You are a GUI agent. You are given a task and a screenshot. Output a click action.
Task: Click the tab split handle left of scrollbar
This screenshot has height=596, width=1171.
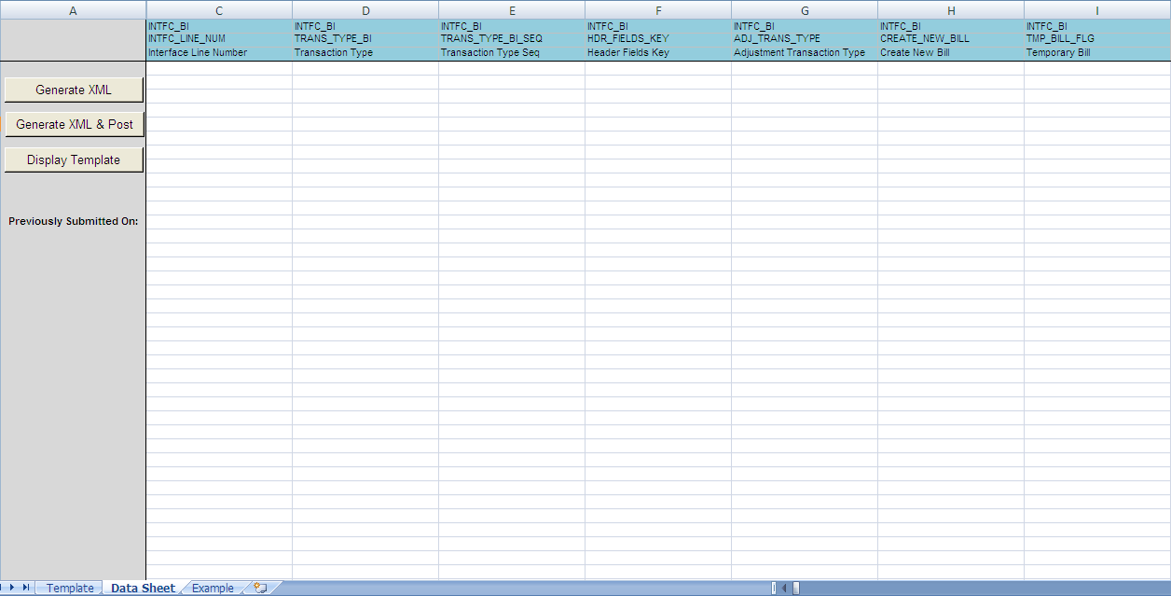pyautogui.click(x=774, y=588)
